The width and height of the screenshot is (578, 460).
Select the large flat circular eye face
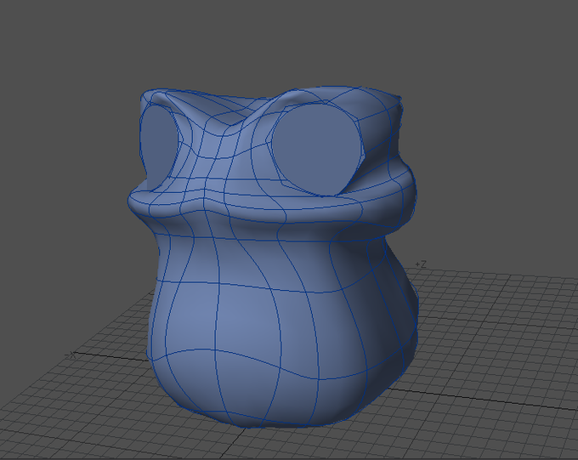(x=316, y=149)
